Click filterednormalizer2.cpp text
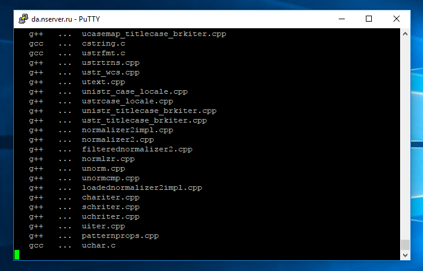The image size is (423, 271). click(x=137, y=149)
